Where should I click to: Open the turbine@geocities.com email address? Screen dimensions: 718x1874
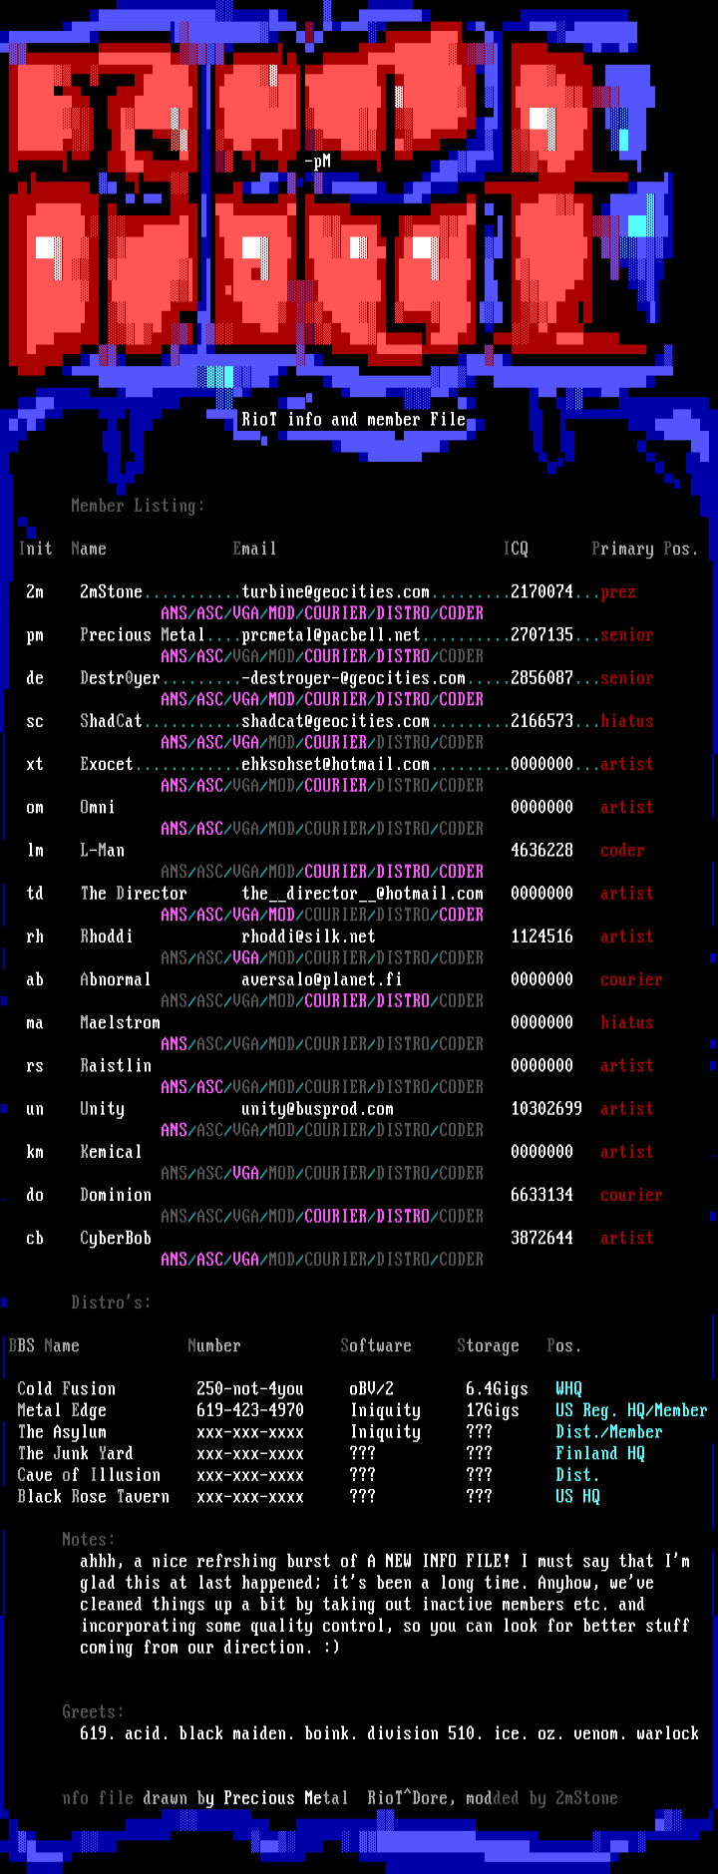335,592
